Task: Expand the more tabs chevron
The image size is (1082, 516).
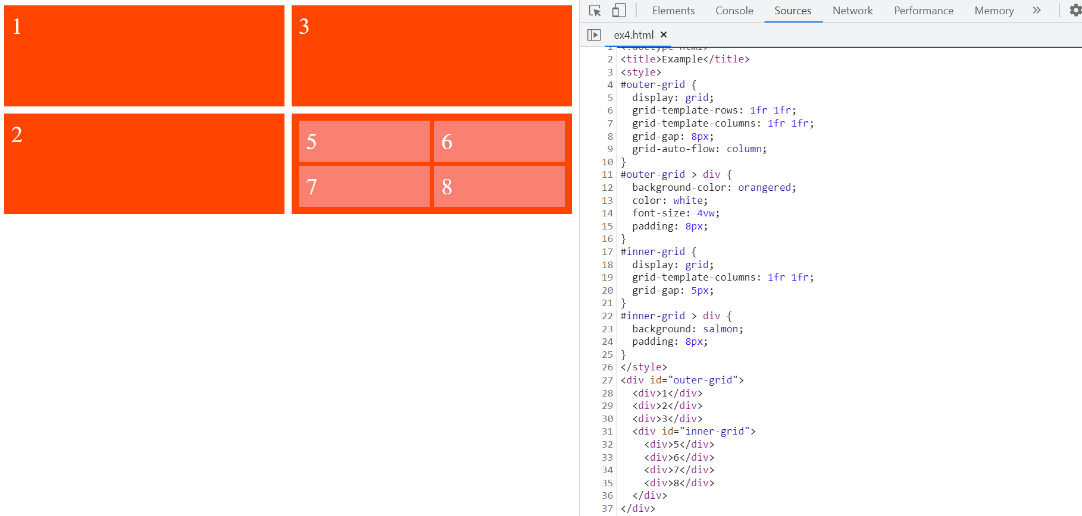Action: (1037, 11)
